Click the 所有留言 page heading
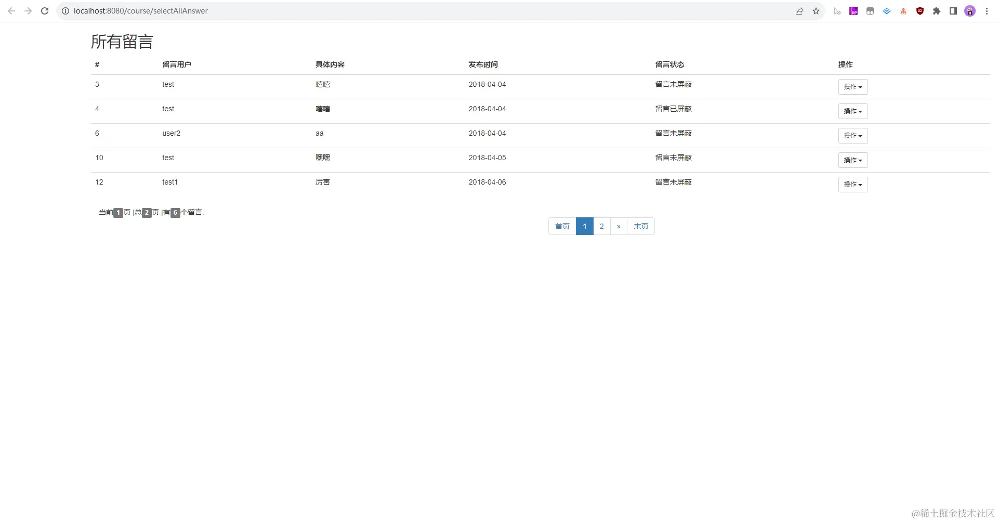The image size is (998, 522). pyautogui.click(x=122, y=42)
